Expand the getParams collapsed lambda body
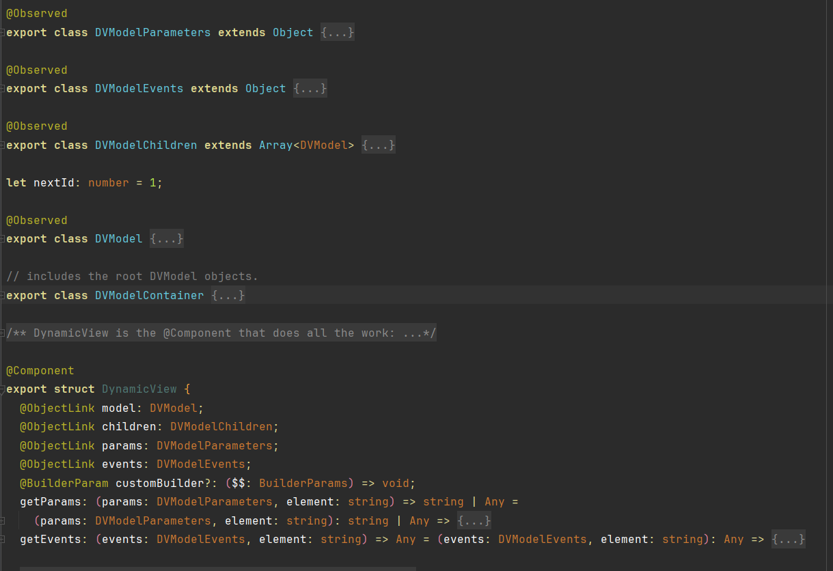The width and height of the screenshot is (833, 571). coord(474,520)
